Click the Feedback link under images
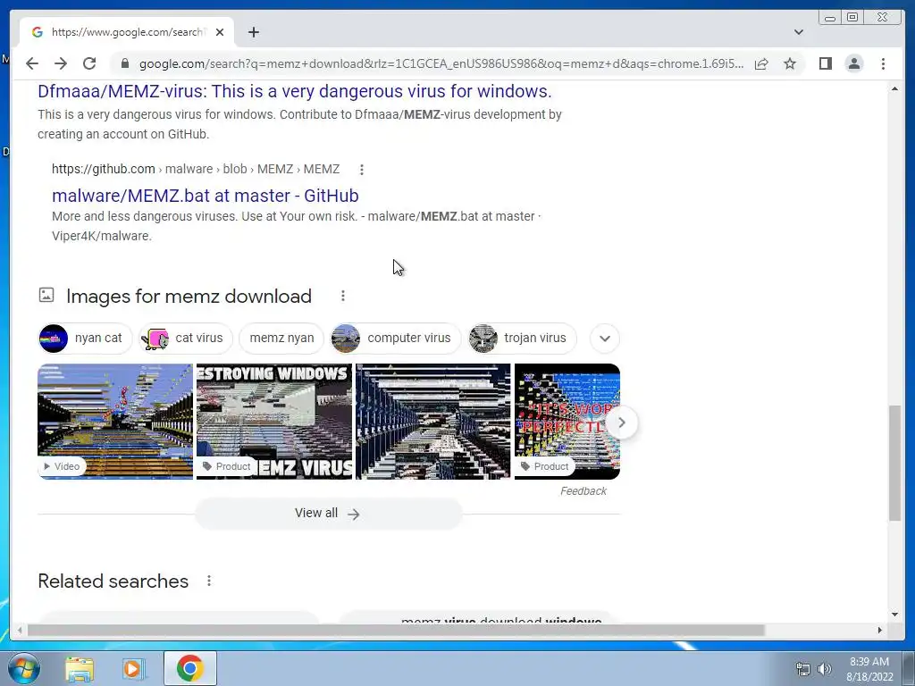Image resolution: width=915 pixels, height=686 pixels. coord(583,491)
